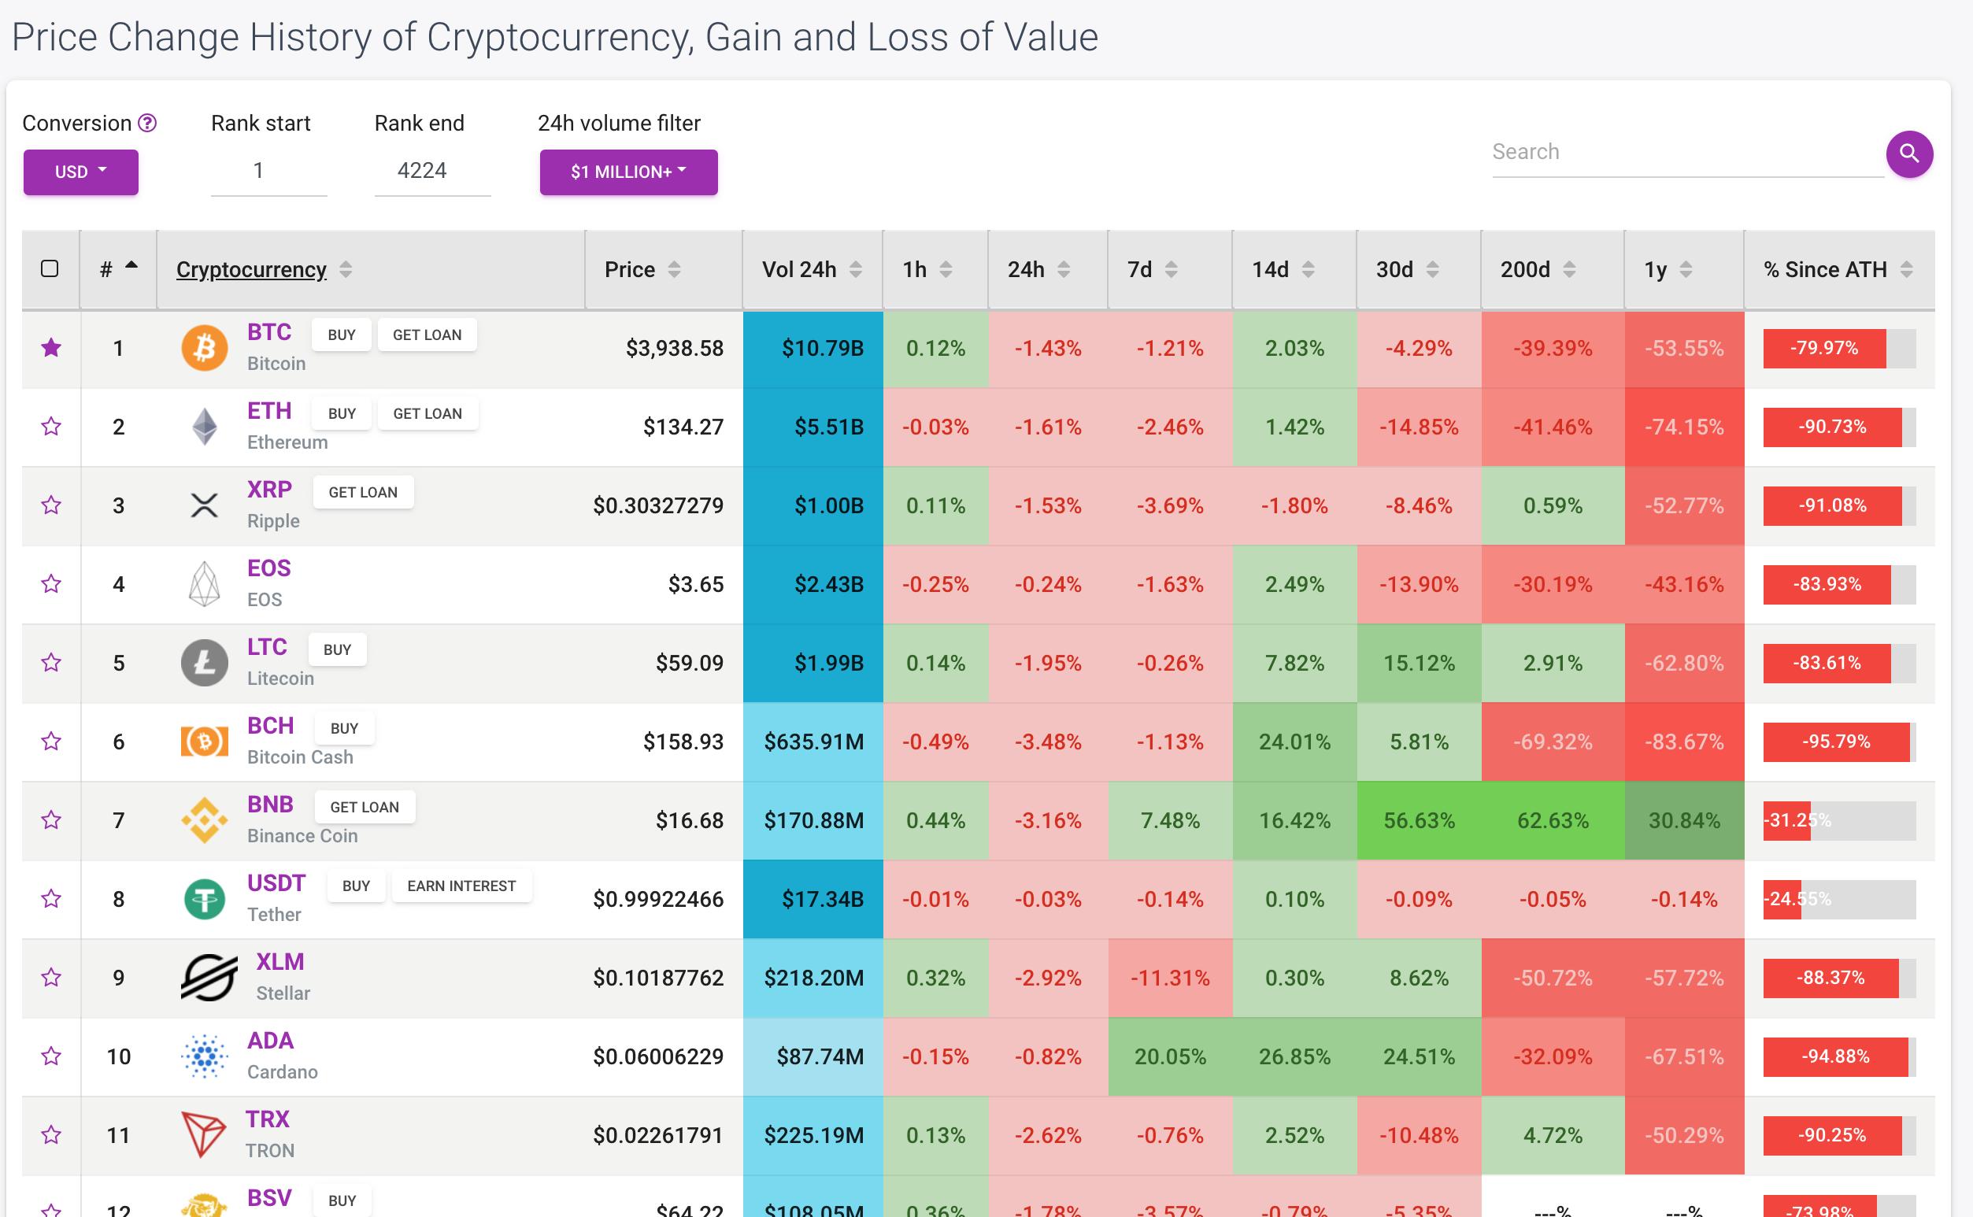Click BUY button for USDT
Viewport: 1973px width, 1217px height.
point(356,886)
